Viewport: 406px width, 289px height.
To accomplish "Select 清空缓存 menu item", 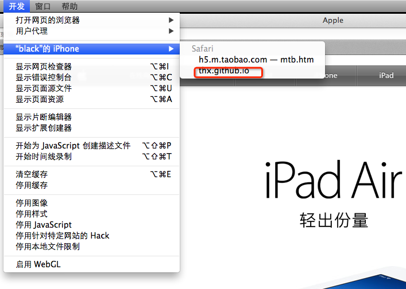I will (91, 174).
